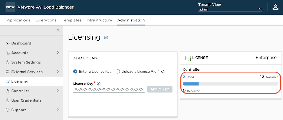
Task: Click the Dashboard gauge icon
Action: point(7,43)
